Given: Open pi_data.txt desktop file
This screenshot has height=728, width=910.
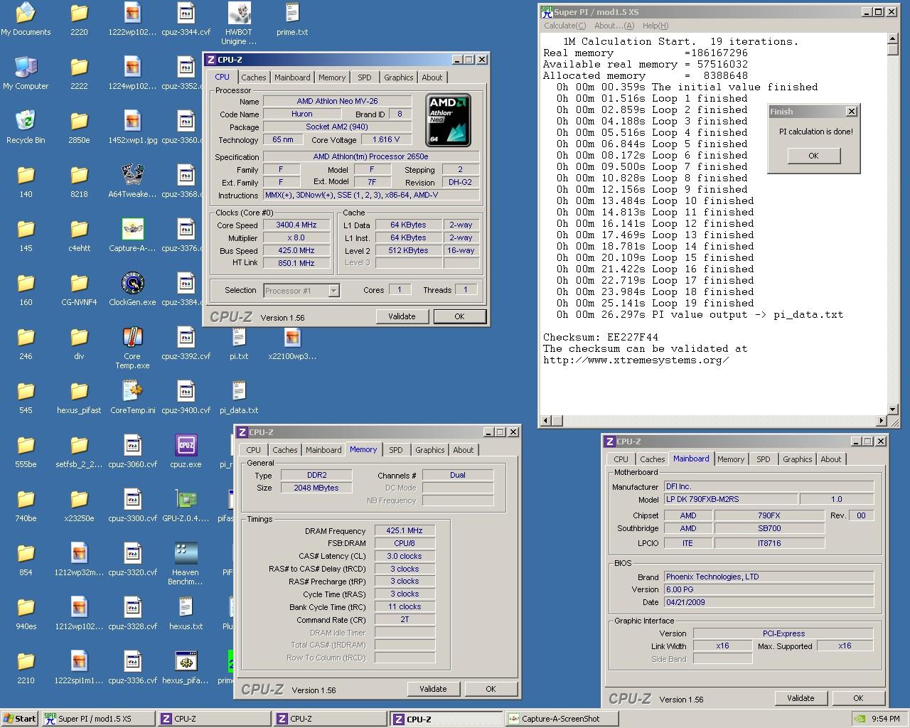Looking at the screenshot, I should tap(239, 397).
